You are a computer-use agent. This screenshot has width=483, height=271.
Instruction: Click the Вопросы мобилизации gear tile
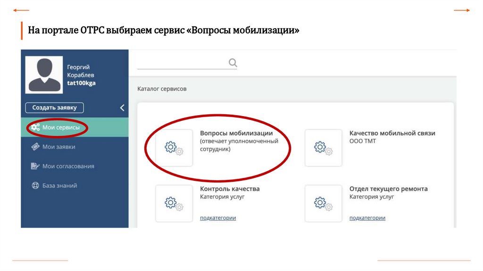tap(174, 148)
